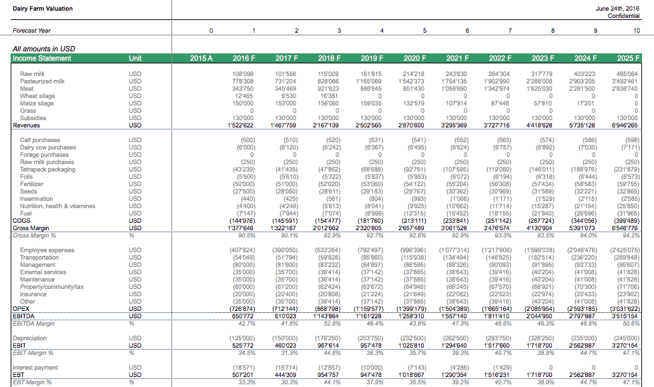654x387 pixels.
Task: Click the Income Statement header cell
Action: tap(41, 59)
